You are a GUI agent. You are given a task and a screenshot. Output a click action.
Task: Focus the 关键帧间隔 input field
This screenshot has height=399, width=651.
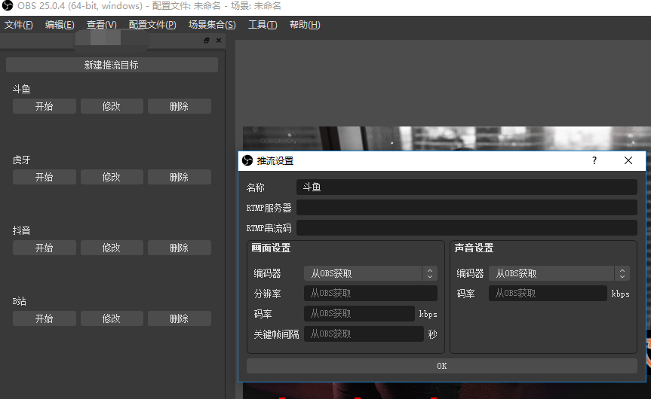pos(364,334)
